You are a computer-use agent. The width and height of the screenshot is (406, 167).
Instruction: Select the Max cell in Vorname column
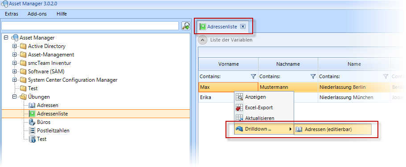pos(228,87)
